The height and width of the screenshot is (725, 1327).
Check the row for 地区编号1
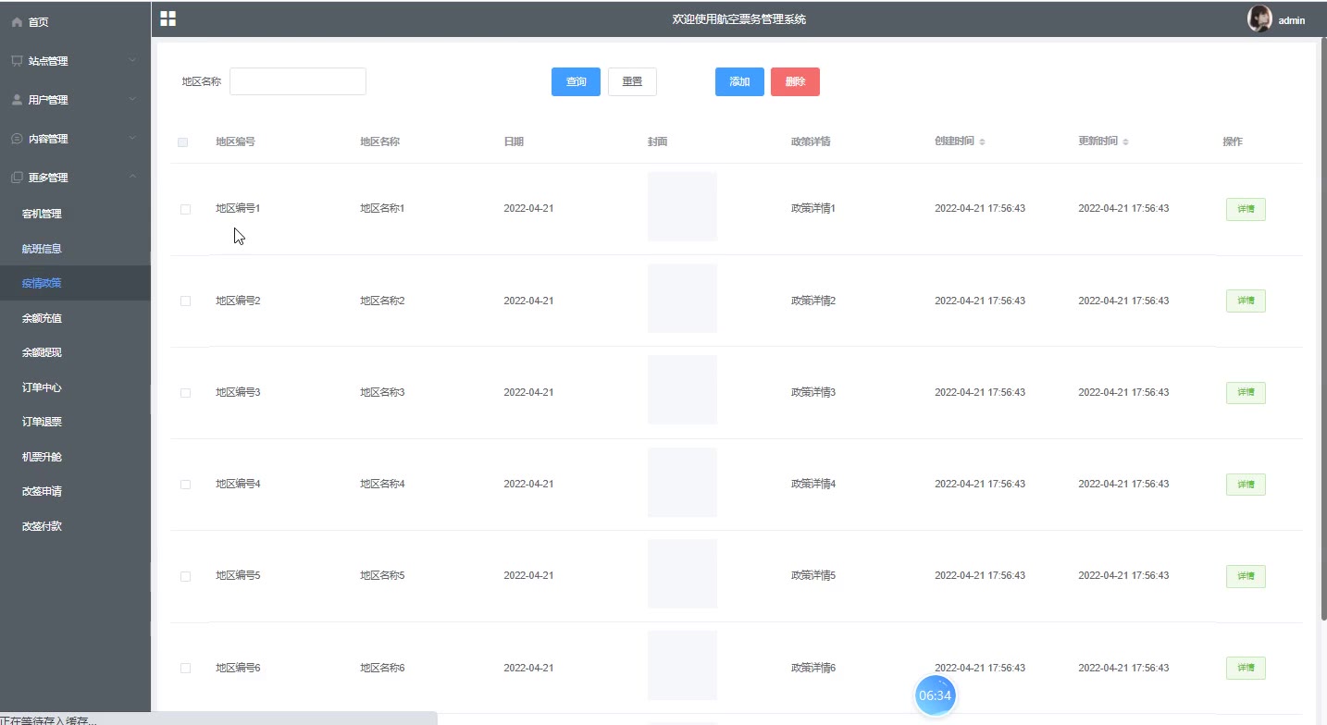(185, 209)
